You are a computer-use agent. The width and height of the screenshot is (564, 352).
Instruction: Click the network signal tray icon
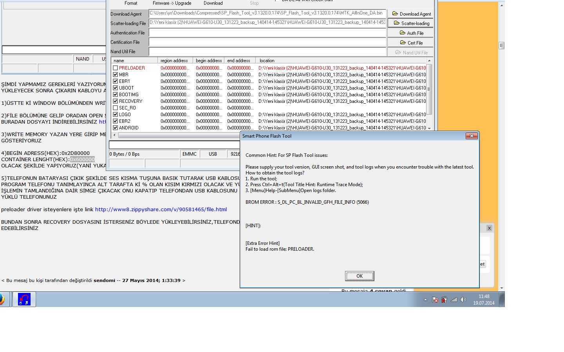pos(454,300)
